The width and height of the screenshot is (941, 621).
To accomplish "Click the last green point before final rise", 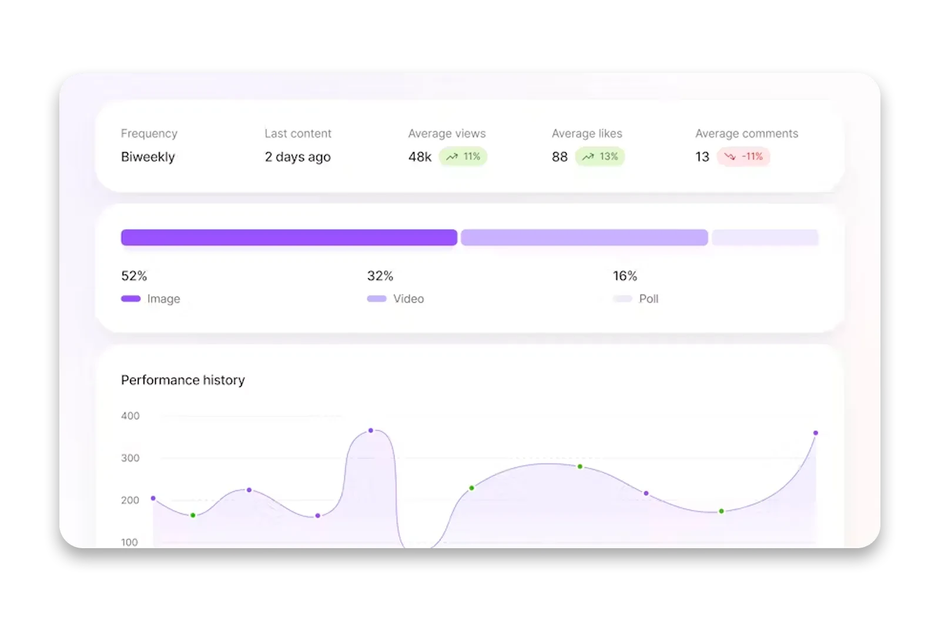I will point(722,511).
